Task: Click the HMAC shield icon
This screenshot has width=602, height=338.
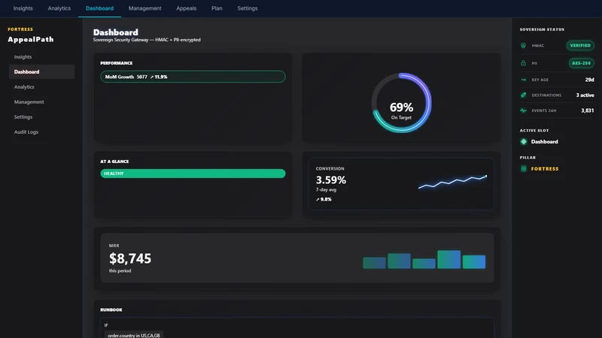Action: pyautogui.click(x=523, y=46)
